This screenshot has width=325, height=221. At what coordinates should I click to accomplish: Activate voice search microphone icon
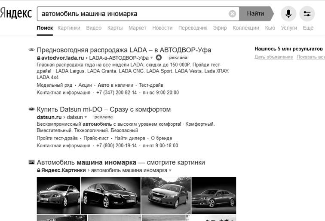coord(288,14)
